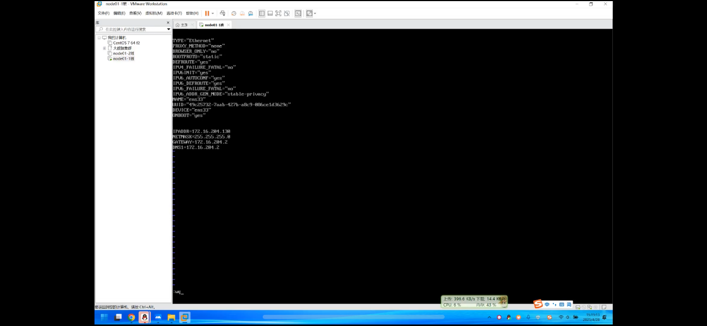Expand the 大数据集群 group in the library tree

[x=104, y=48]
